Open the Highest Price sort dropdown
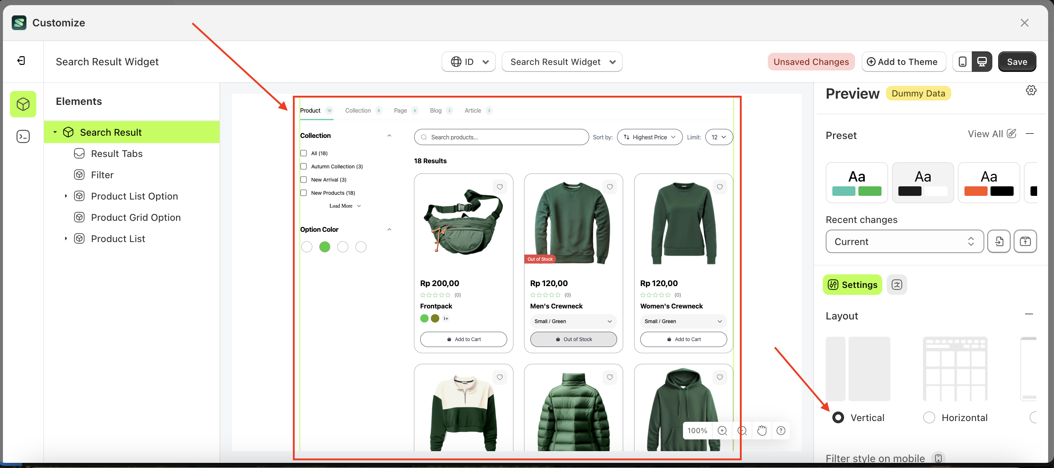The height and width of the screenshot is (468, 1054). (649, 137)
